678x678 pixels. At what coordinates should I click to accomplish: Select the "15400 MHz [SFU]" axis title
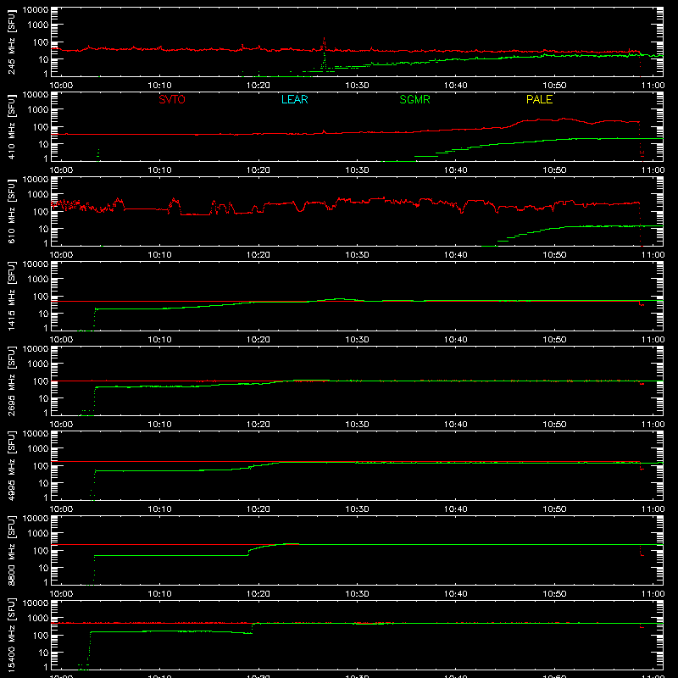tap(12, 635)
